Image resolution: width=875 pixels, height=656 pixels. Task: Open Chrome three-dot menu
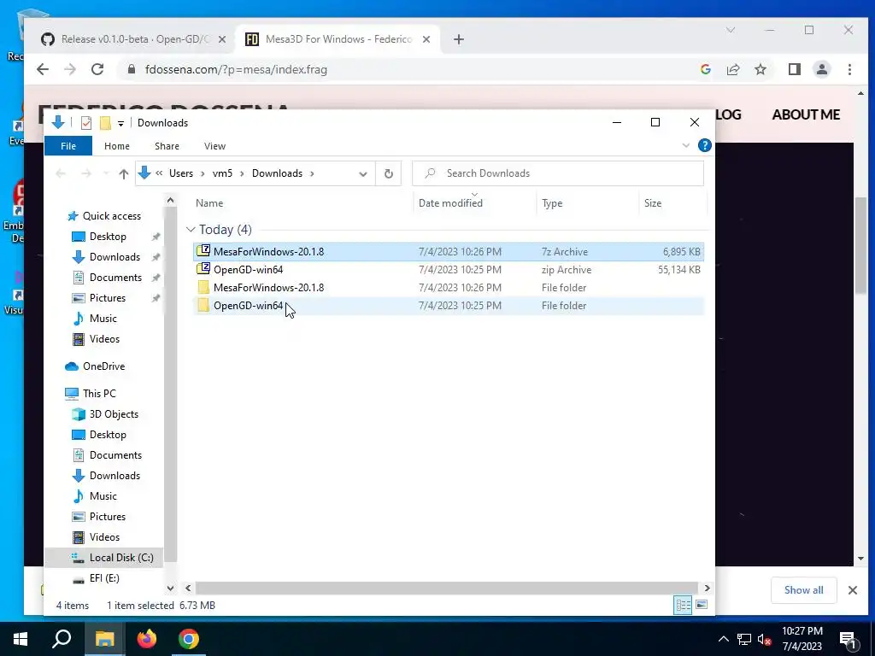tap(849, 69)
